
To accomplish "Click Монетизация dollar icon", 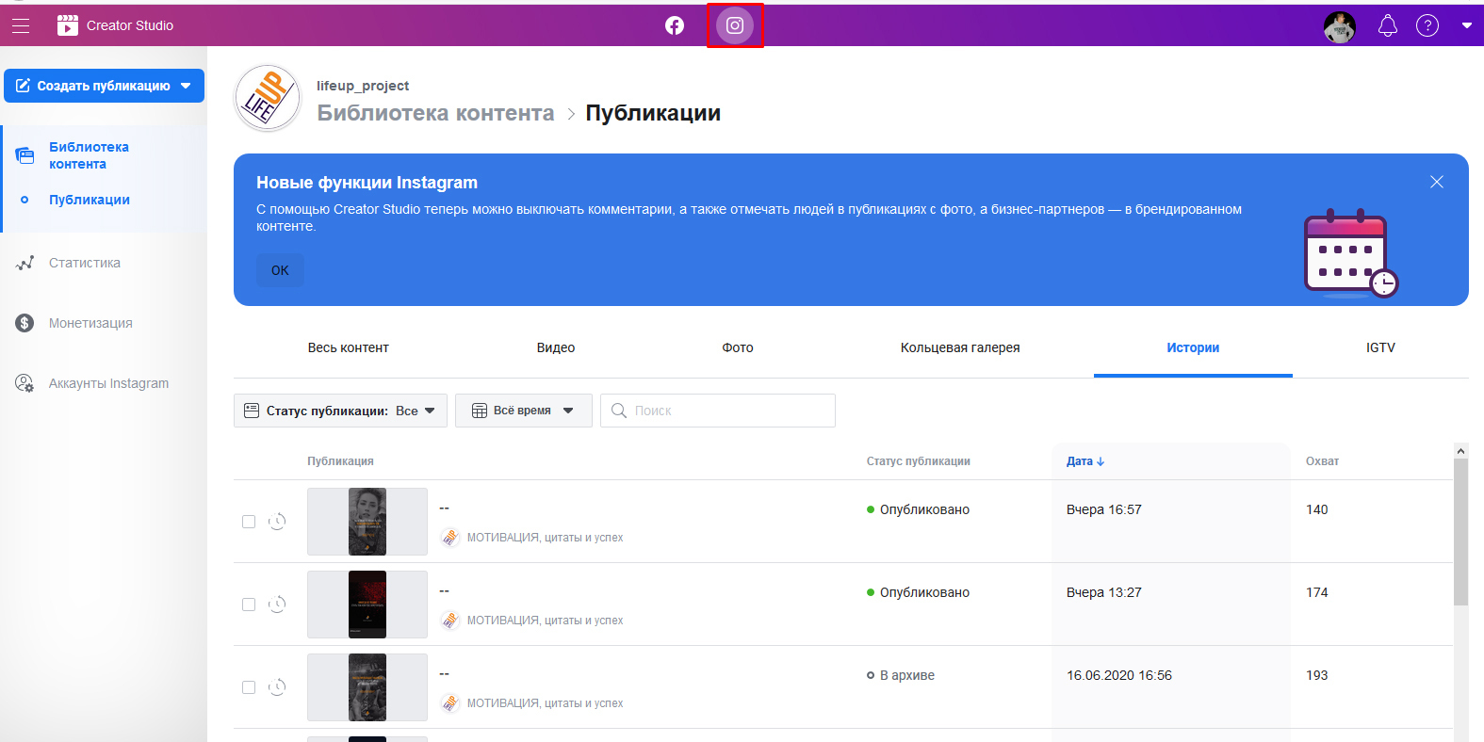I will point(24,323).
